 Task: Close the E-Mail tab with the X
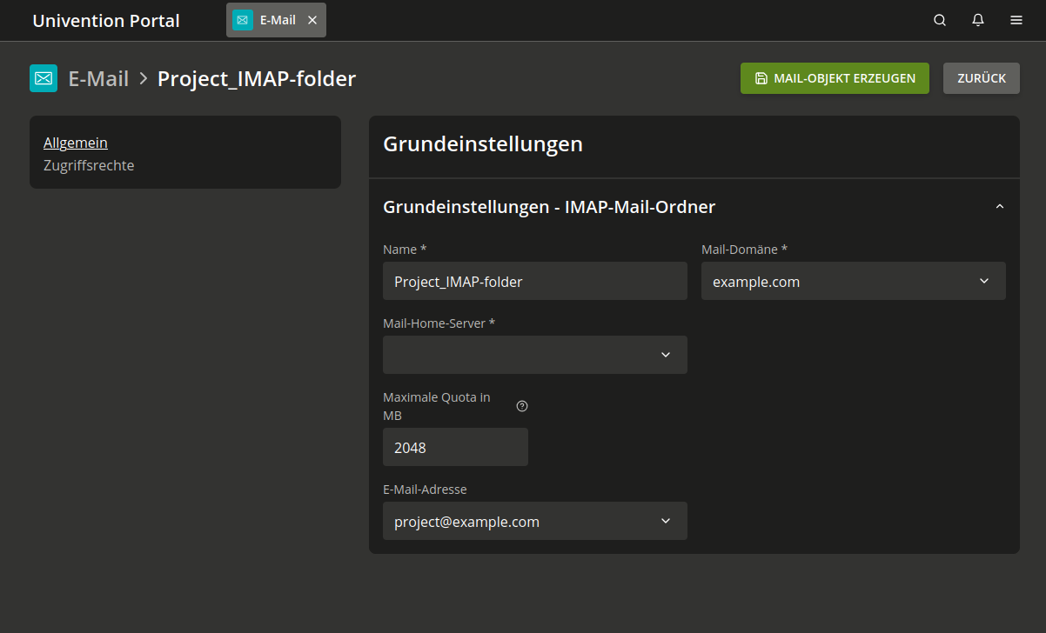point(312,20)
